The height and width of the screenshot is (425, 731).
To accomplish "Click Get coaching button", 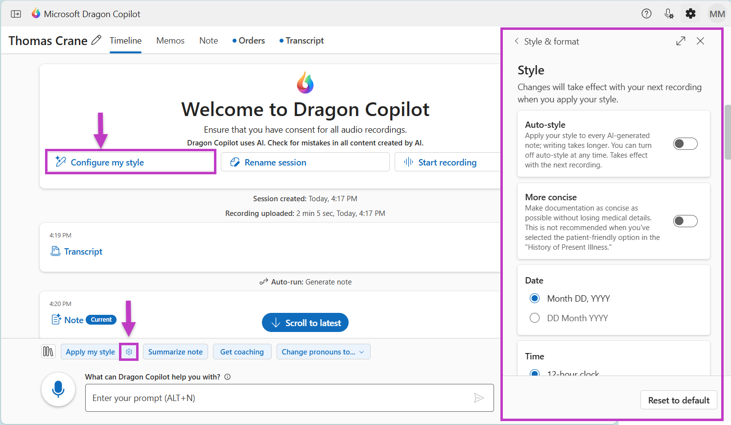I will pos(242,352).
